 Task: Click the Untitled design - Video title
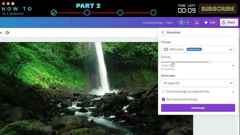[157, 22]
